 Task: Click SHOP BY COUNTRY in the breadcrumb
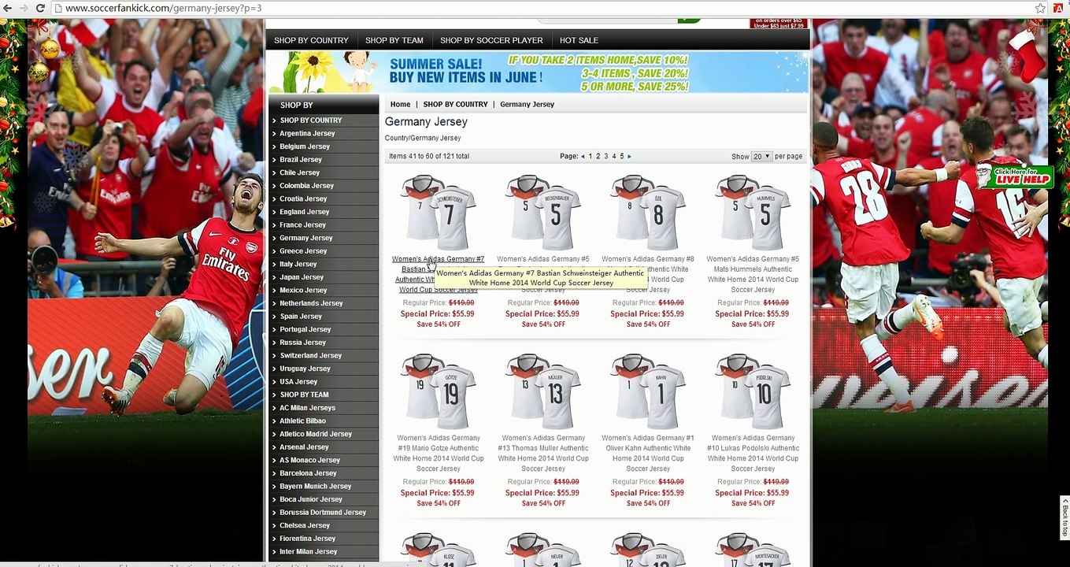(455, 104)
